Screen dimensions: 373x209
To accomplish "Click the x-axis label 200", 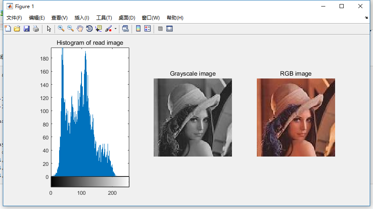I will (x=112, y=193).
